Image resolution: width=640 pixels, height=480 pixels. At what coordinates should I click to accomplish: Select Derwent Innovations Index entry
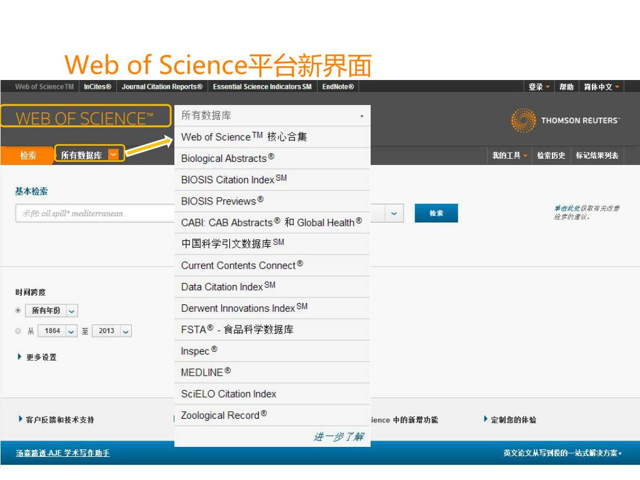click(x=272, y=308)
